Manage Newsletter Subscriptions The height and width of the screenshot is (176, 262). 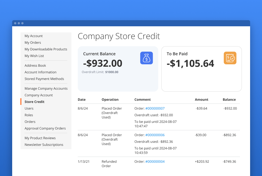44,144
